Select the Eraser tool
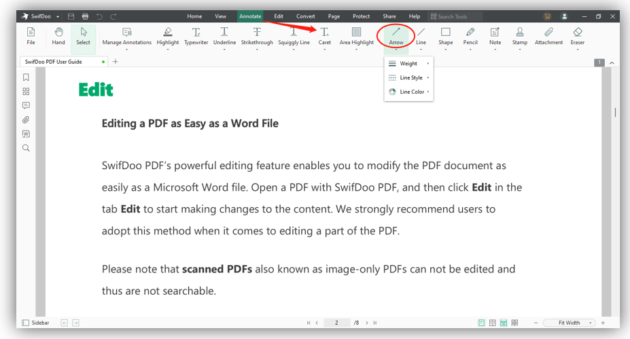630x339 pixels. click(578, 36)
